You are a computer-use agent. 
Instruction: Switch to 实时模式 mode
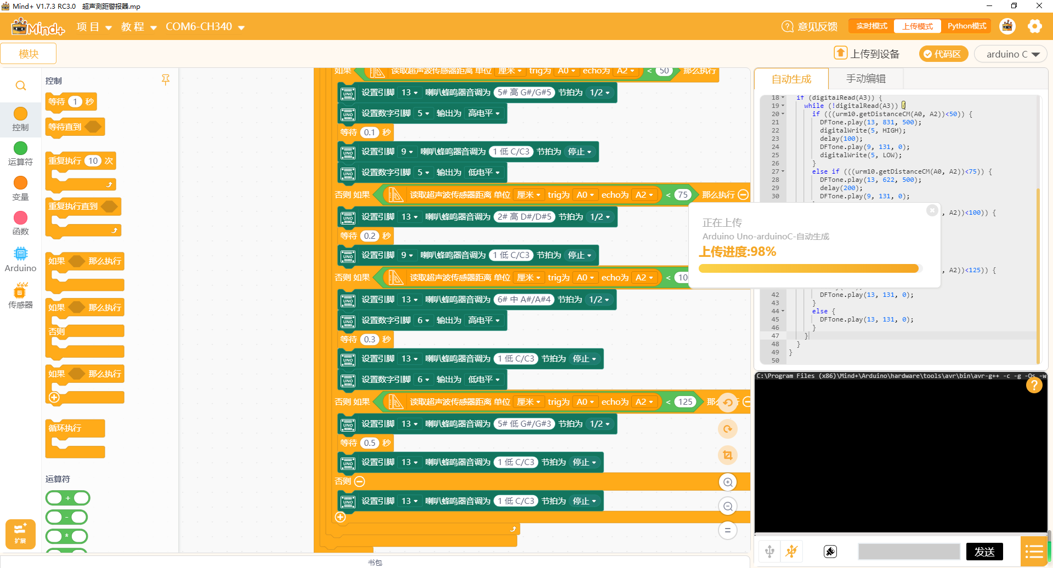871,26
